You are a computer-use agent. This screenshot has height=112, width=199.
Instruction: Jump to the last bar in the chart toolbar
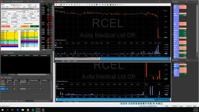click(x=72, y=5)
